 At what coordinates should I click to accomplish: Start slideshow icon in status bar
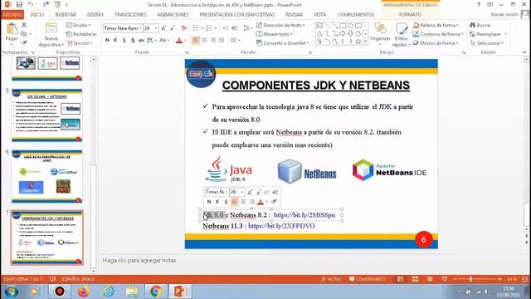[445, 279]
